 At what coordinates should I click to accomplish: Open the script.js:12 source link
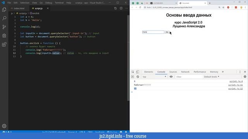[235, 89]
